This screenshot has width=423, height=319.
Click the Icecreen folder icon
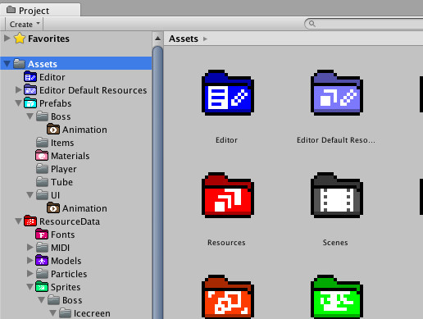pyautogui.click(x=65, y=313)
